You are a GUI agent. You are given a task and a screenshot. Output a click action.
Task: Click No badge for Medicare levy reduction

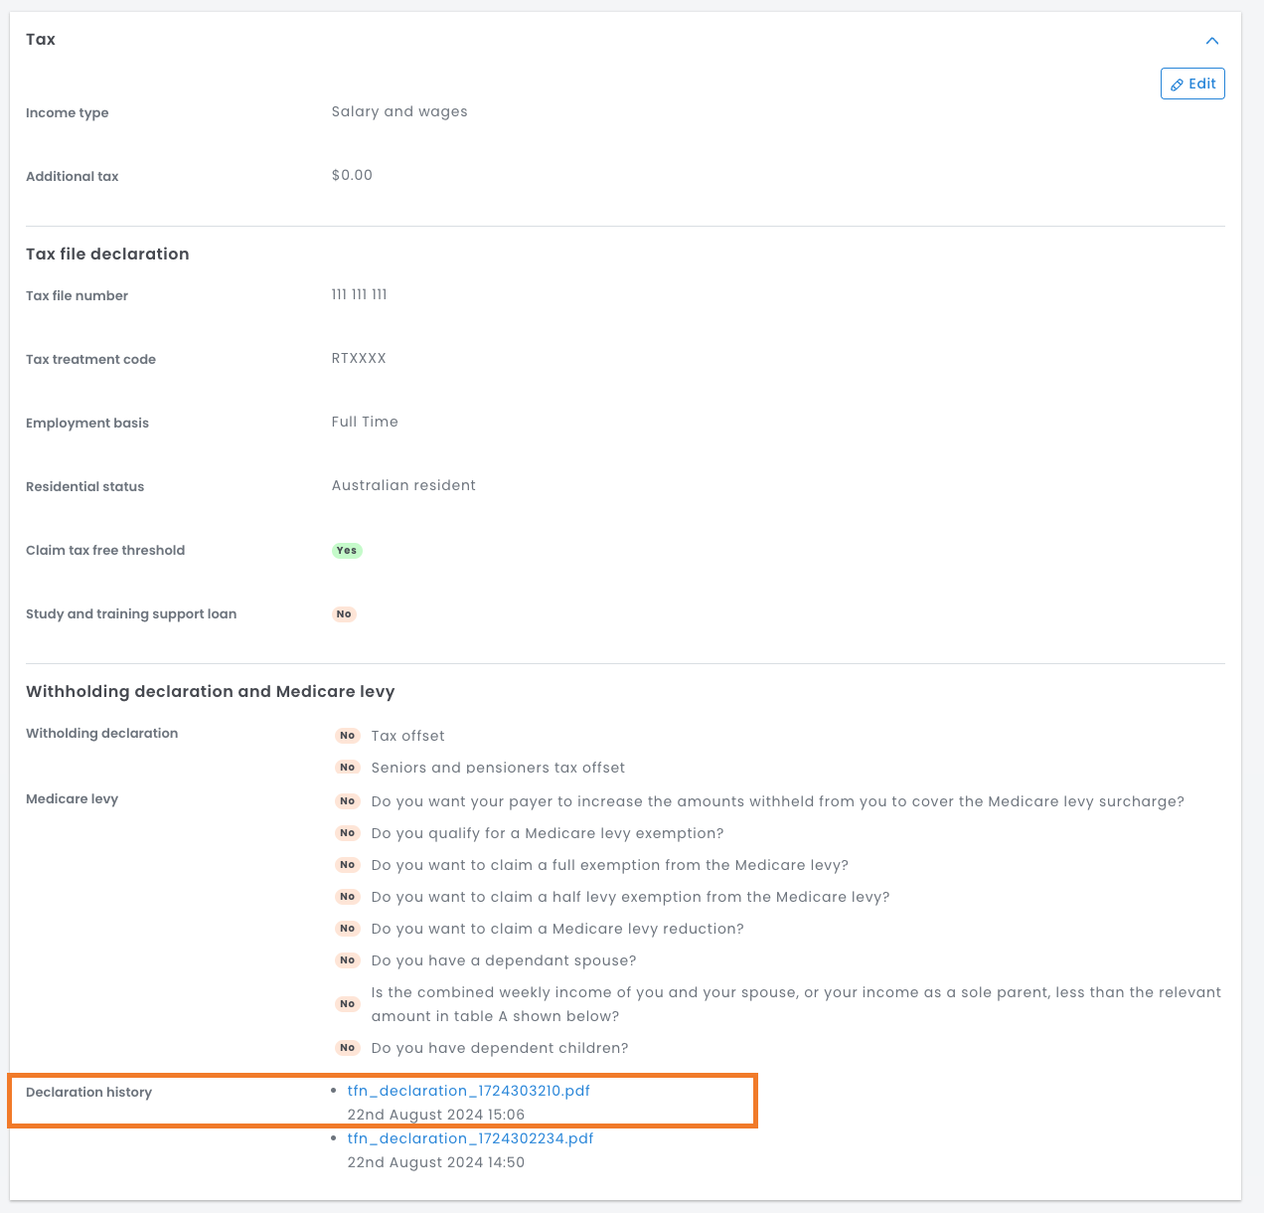click(x=347, y=929)
